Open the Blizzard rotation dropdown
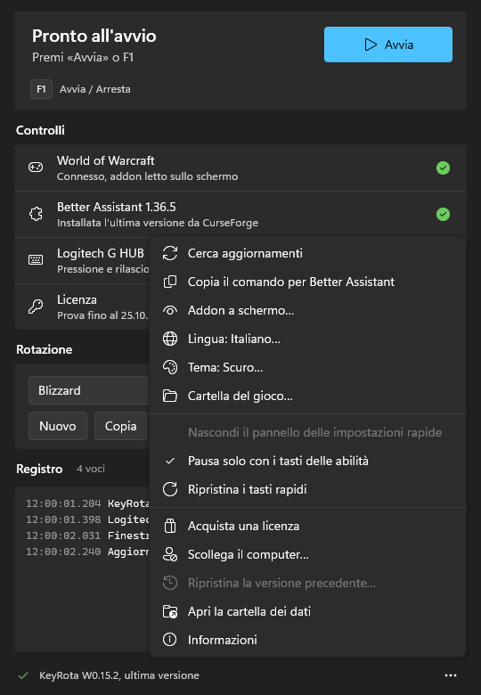The image size is (481, 695). (89, 390)
